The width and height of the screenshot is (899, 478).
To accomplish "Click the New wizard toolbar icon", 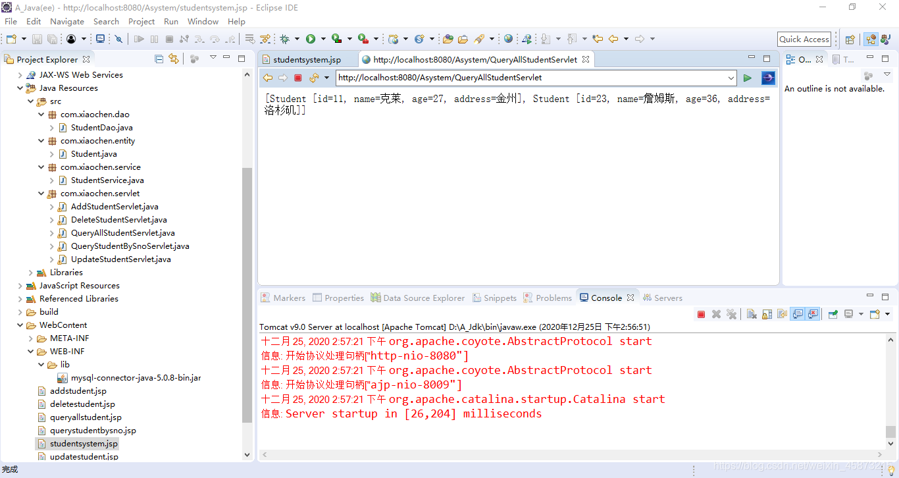I will coord(11,39).
